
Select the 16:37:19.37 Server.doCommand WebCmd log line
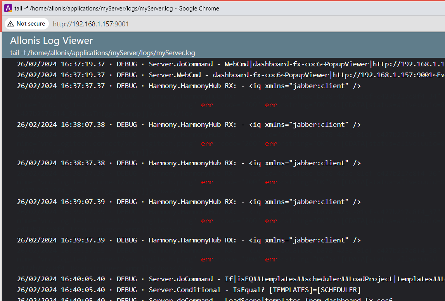click(x=231, y=64)
